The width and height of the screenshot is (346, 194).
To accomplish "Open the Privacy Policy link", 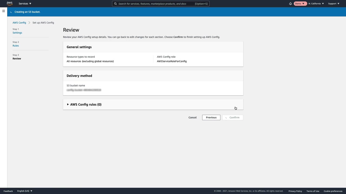I will pos(295,191).
